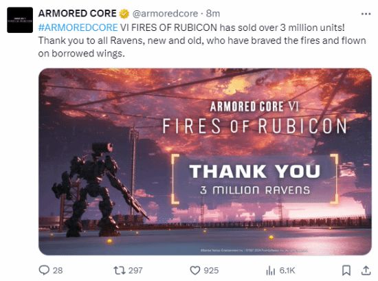Image resolution: width=378 pixels, height=281 pixels.
Task: Click the ARMORED CORE display name
Action: [x=78, y=14]
